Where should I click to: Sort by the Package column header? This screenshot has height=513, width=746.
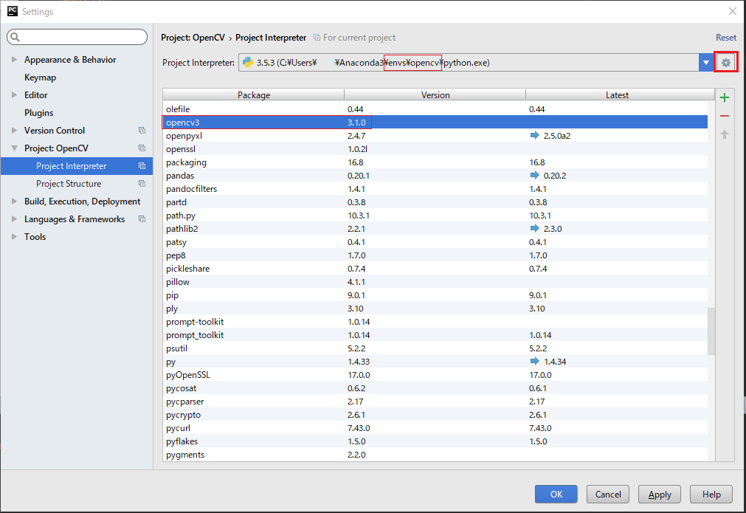254,94
